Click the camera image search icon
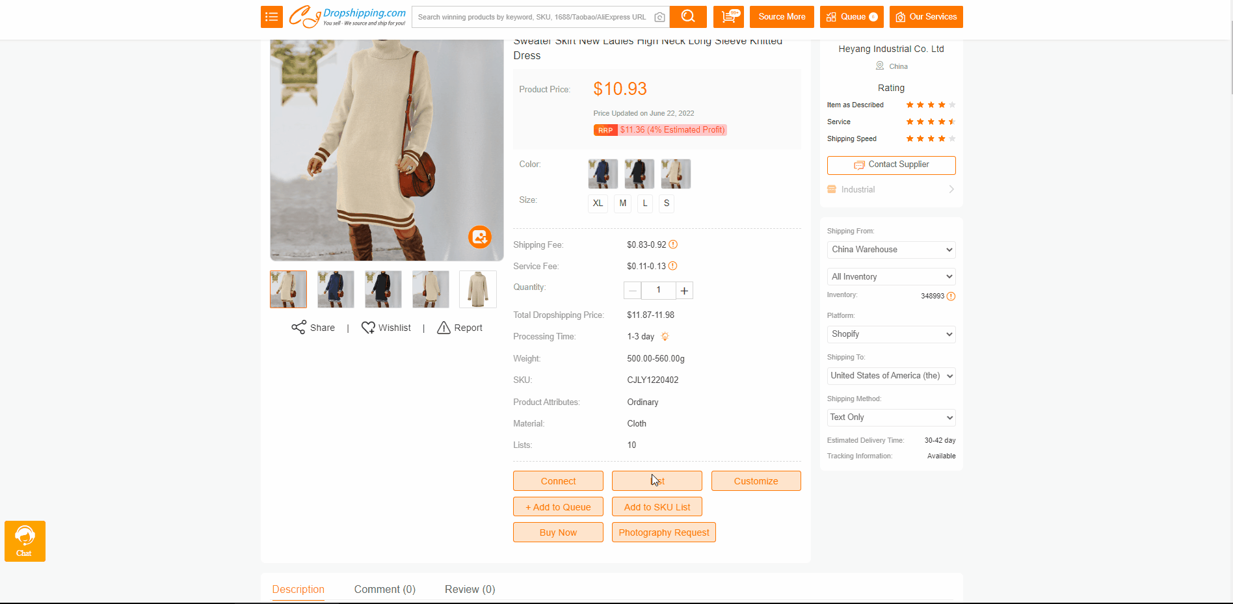Image resolution: width=1233 pixels, height=604 pixels. click(659, 18)
